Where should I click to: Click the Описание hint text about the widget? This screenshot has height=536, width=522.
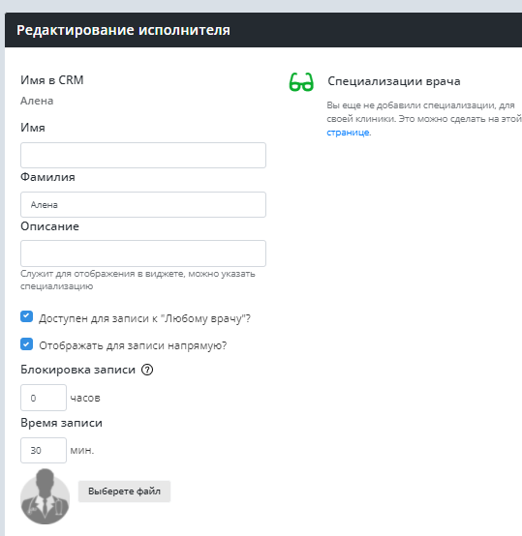138,280
